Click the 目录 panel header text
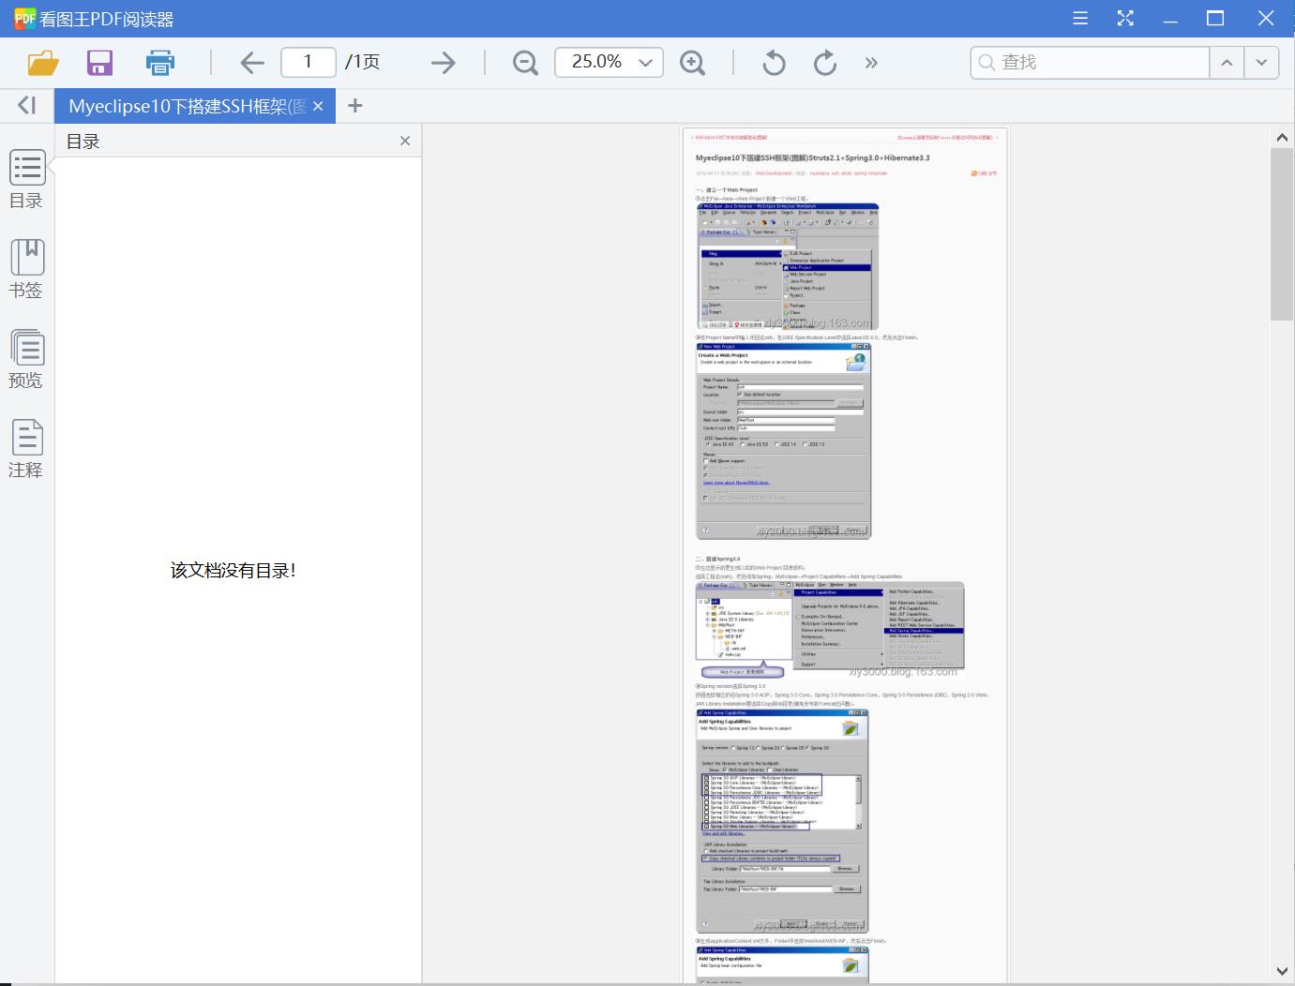Image resolution: width=1295 pixels, height=986 pixels. 83,142
